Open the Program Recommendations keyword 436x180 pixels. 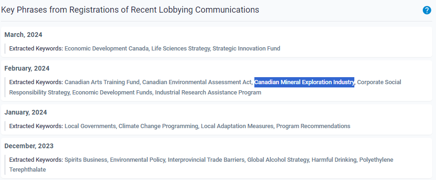pos(313,126)
